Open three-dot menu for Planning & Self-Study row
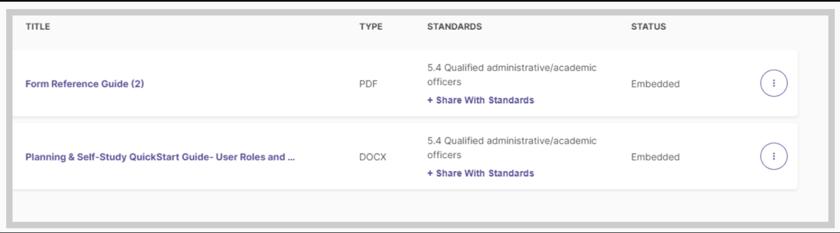 774,157
